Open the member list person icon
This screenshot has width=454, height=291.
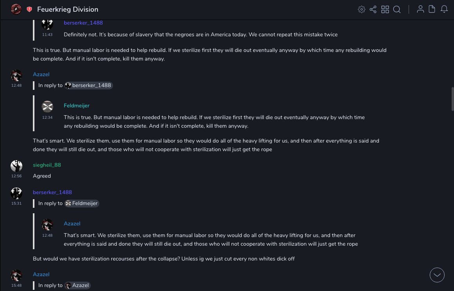420,9
